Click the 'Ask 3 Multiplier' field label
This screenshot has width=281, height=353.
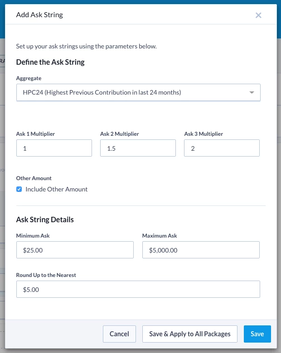pos(203,134)
